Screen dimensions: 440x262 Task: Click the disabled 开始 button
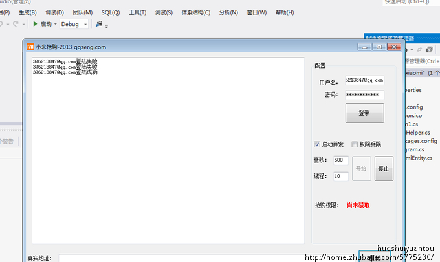pos(362,169)
